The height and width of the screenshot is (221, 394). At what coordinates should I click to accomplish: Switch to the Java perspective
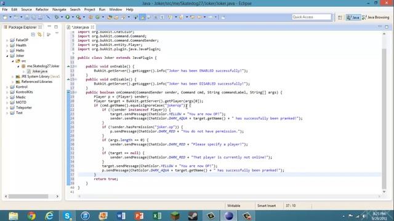tap(353, 17)
